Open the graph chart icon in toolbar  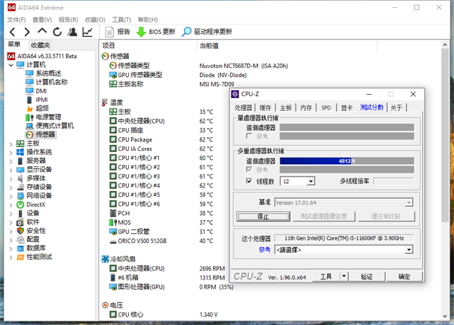click(x=88, y=32)
